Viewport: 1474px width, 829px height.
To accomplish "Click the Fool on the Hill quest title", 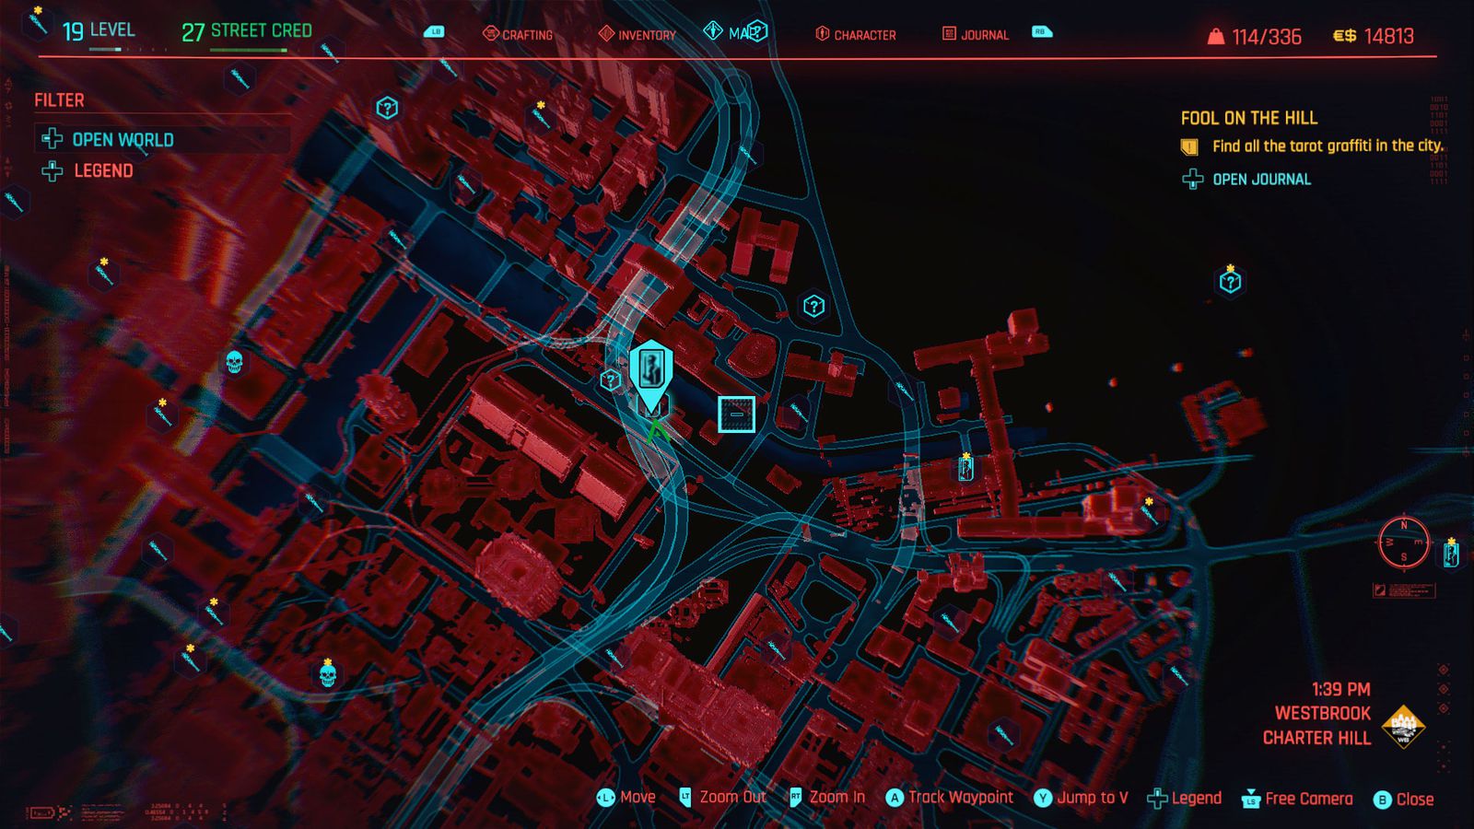I will (1249, 118).
